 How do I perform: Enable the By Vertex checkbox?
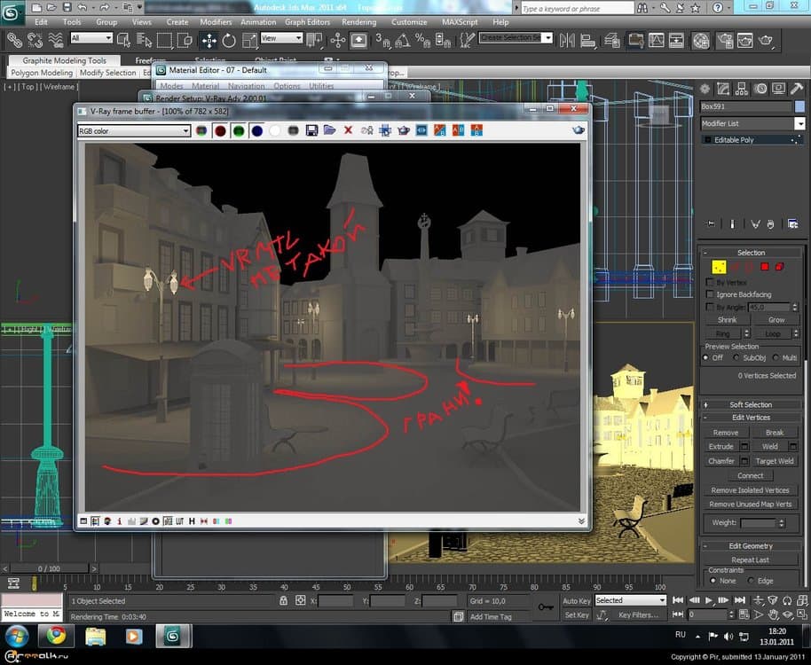[x=710, y=282]
